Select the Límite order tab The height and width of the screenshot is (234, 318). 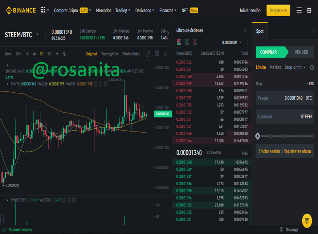(x=261, y=67)
